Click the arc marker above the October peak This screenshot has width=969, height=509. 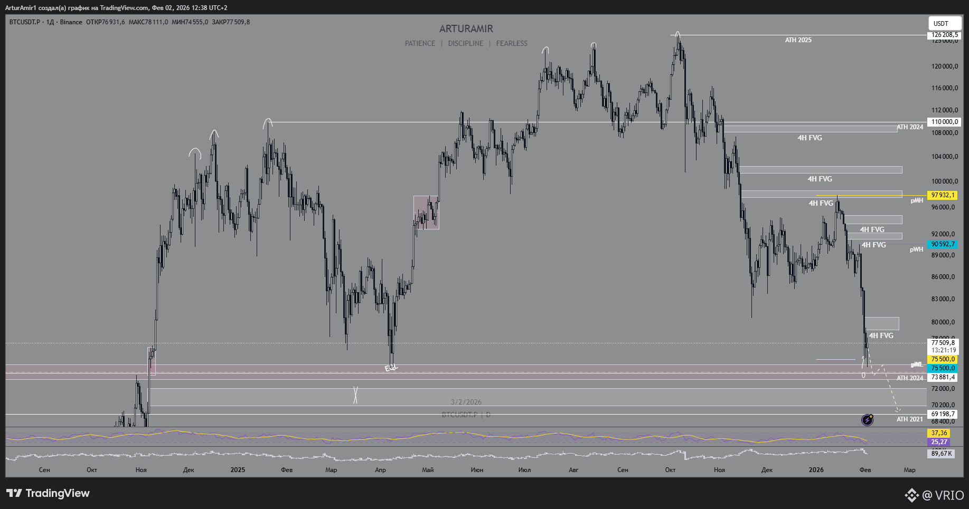[678, 35]
